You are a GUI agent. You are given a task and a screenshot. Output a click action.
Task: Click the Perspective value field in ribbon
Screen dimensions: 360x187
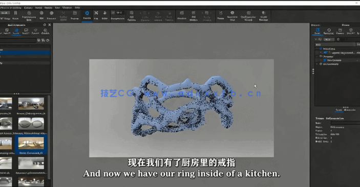point(120,13)
